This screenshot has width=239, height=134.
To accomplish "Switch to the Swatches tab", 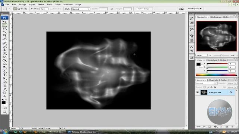I will pyautogui.click(x=212, y=60).
